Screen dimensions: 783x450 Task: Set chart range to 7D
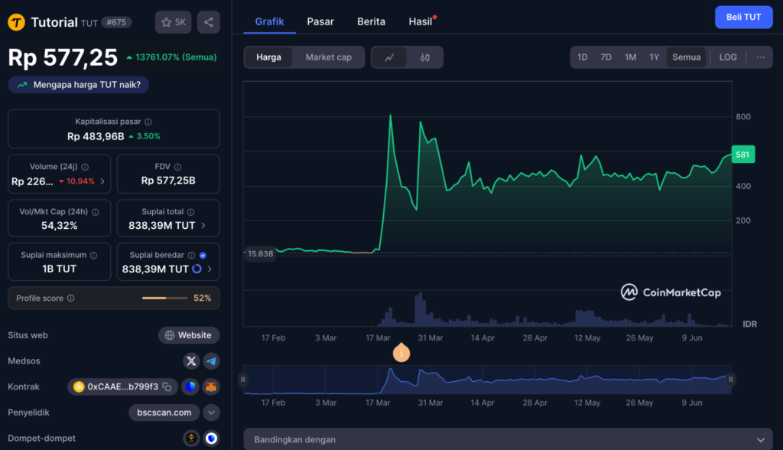click(606, 57)
